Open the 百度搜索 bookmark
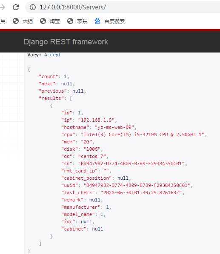This screenshot has width=220, height=254. pos(114,21)
